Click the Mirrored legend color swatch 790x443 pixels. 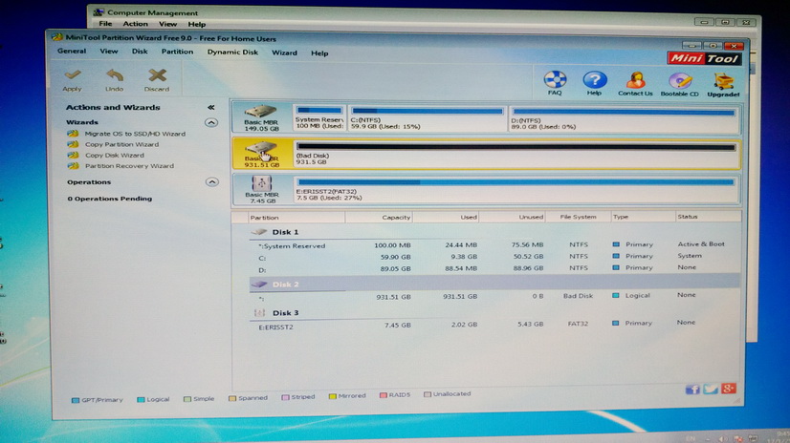[333, 396]
